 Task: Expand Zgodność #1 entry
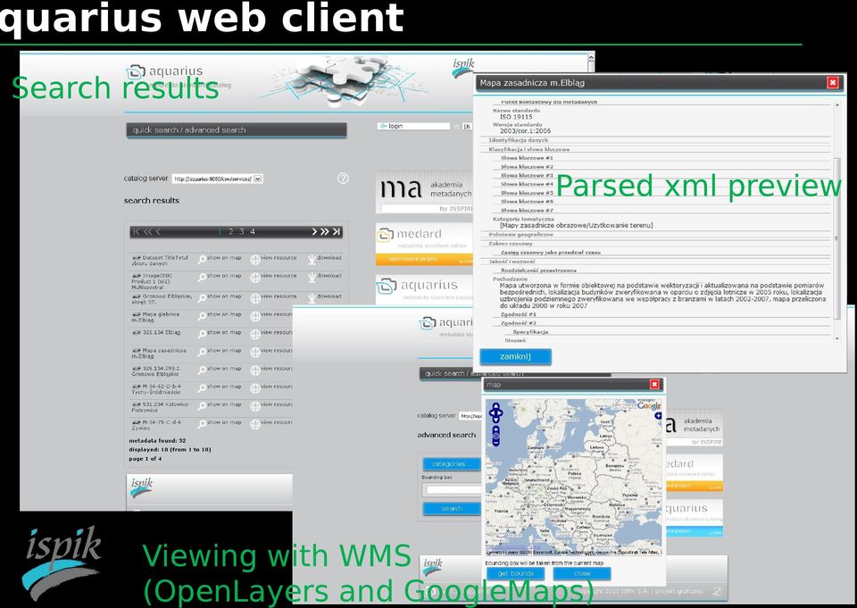coord(518,315)
